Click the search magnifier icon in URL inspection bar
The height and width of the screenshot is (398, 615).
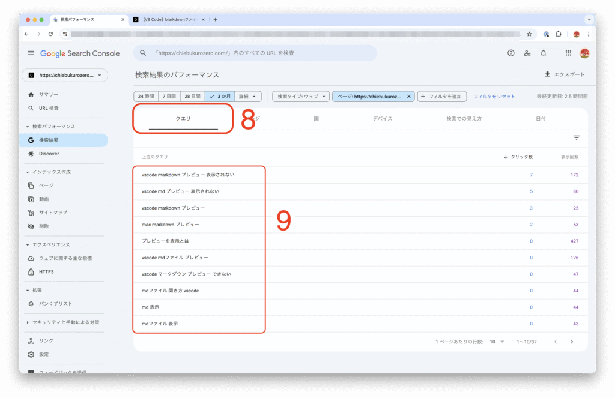click(x=143, y=53)
